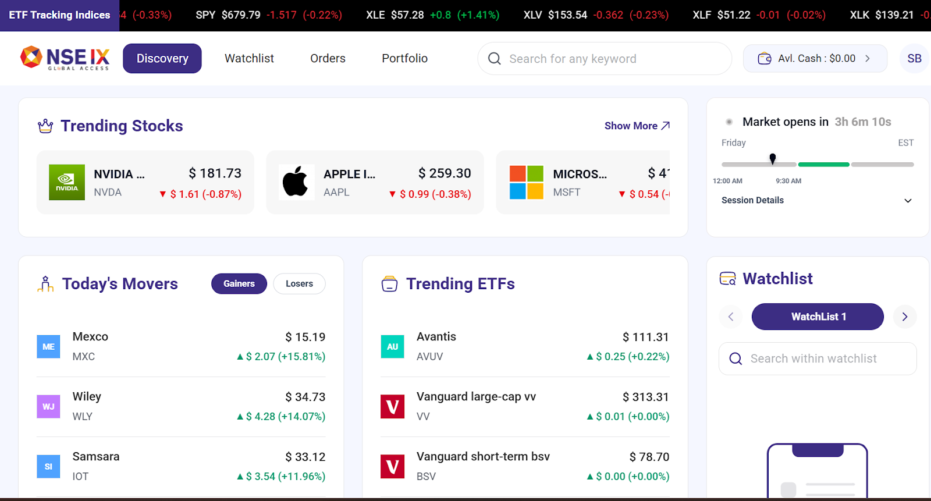The image size is (931, 501).
Task: Go to the next watchlist arrow
Action: (x=904, y=317)
